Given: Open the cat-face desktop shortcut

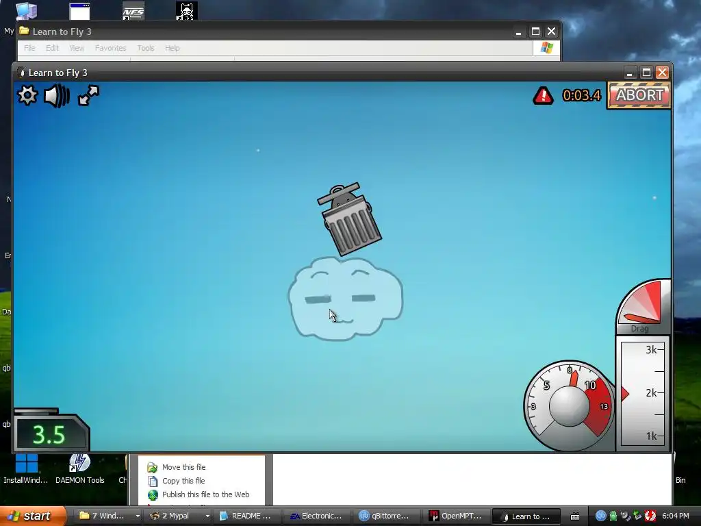Looking at the screenshot, I should tap(186, 11).
